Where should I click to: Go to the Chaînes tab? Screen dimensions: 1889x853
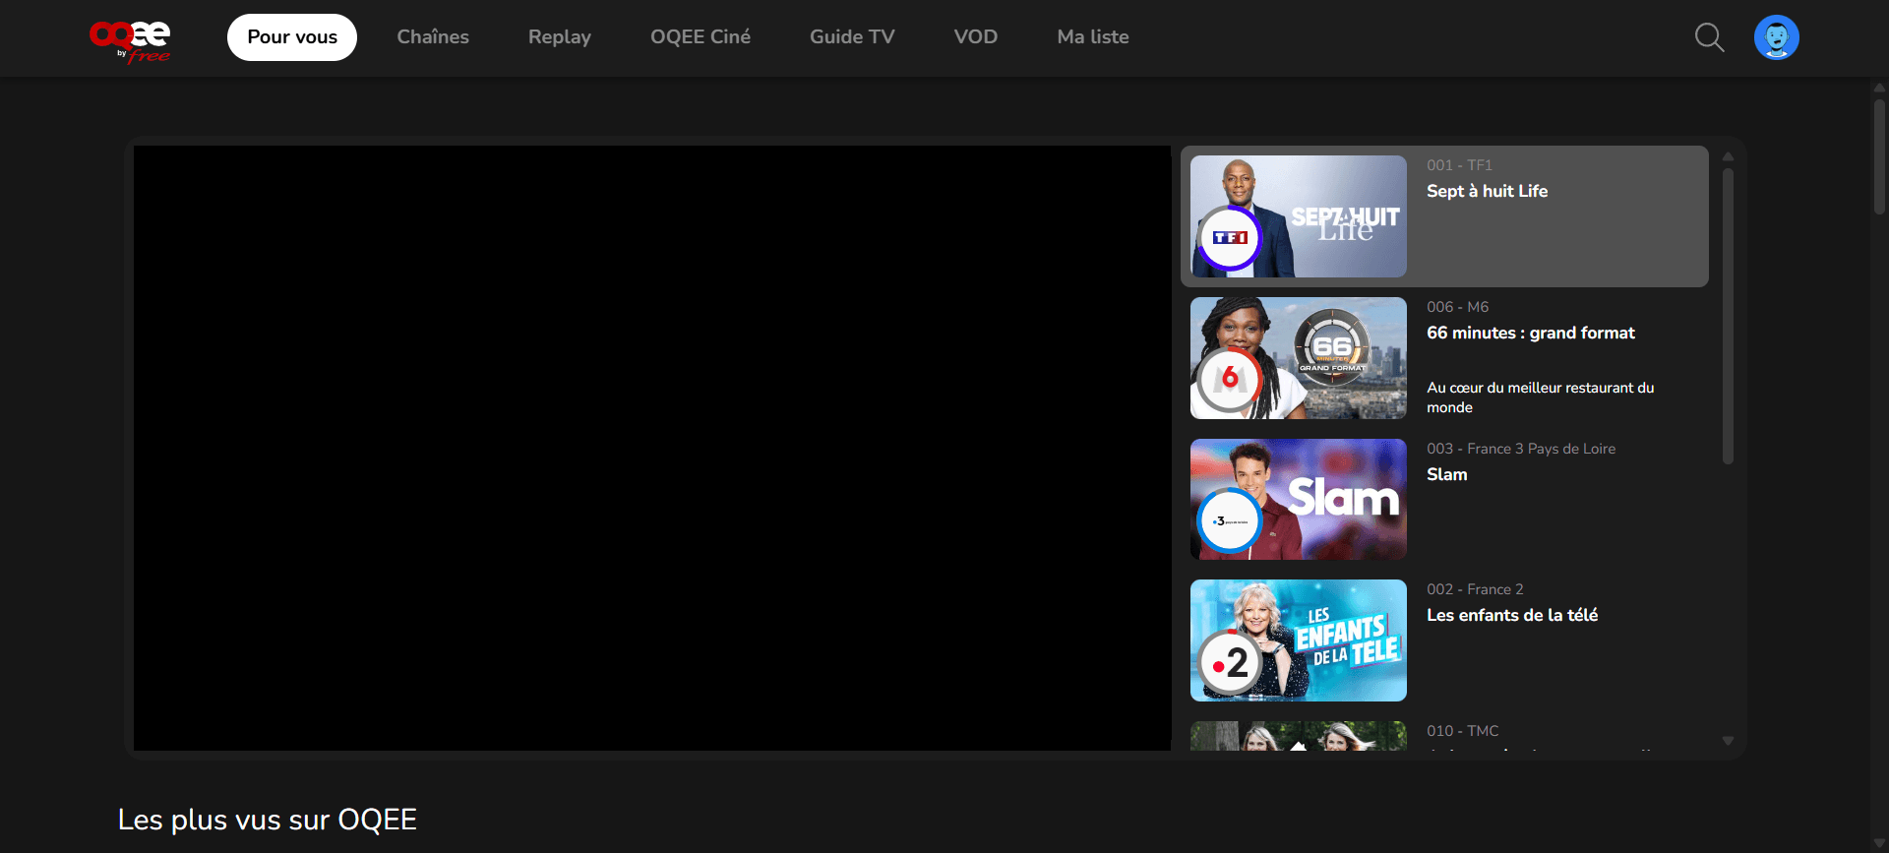click(433, 37)
